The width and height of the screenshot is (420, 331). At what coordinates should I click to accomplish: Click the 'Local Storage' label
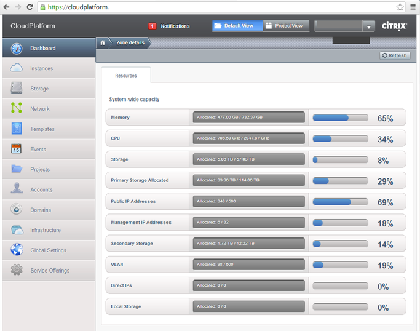[126, 306]
